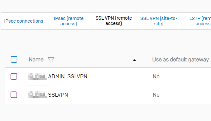Click the No value in ADMIN_SSLVPN row
Viewport: 211px width, 121px height.
click(x=156, y=77)
